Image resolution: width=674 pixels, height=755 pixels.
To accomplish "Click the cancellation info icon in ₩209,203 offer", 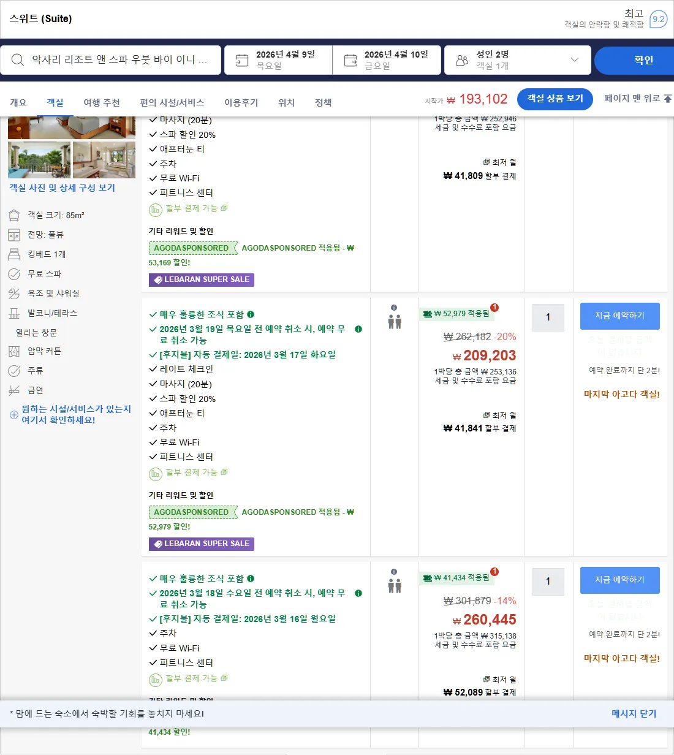I will (x=358, y=329).
